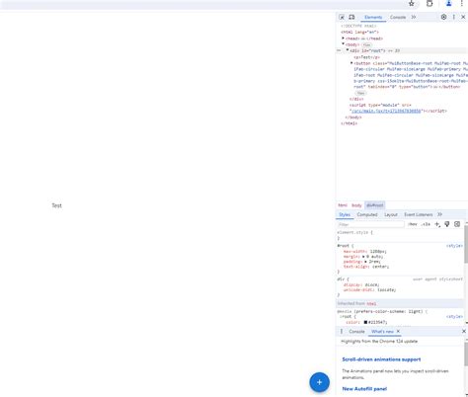Select the Styles tab
This screenshot has width=468, height=397.
coord(345,214)
